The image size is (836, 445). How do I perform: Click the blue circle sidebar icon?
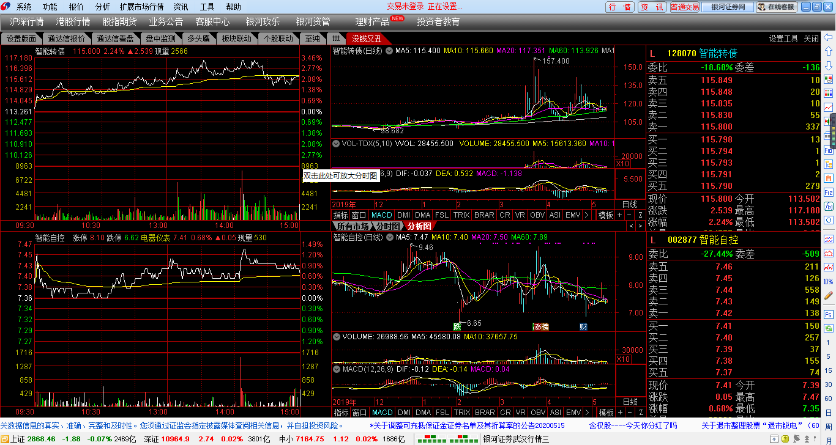coord(829,221)
